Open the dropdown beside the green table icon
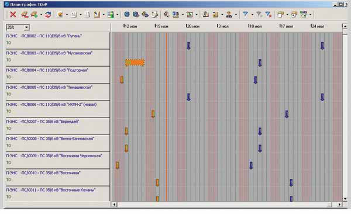 coord(197,15)
